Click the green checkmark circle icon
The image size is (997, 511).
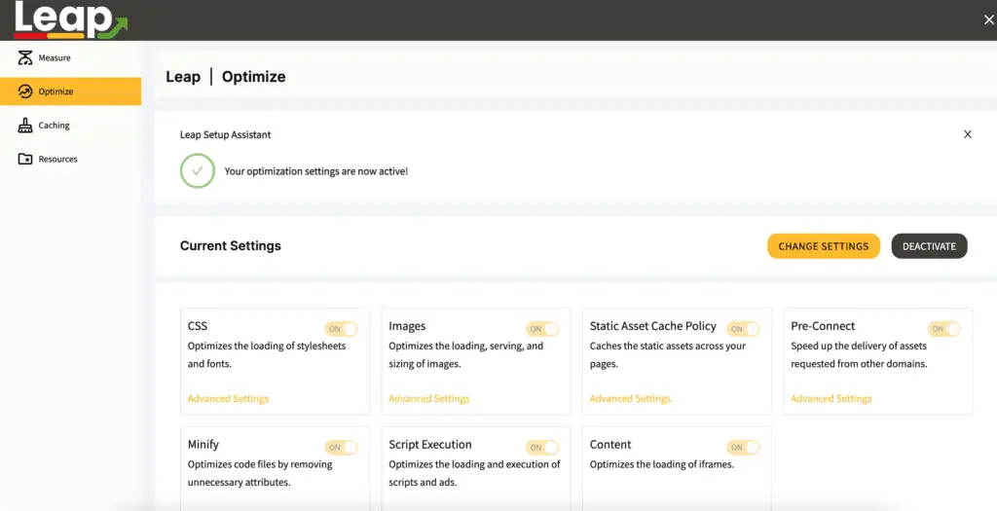tap(197, 171)
